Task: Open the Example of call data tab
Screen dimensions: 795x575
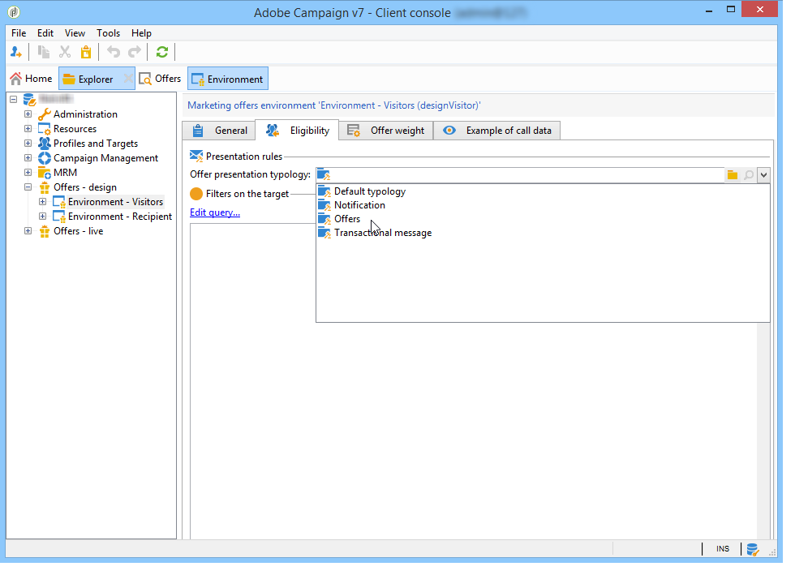Action: [x=496, y=131]
